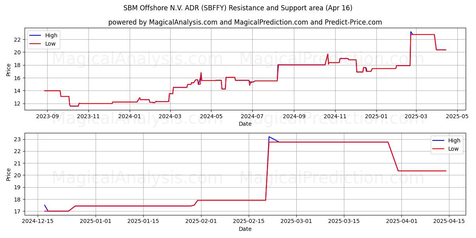Click the '16' y-axis tick on the top chart
Viewport: 476px width, 238px height.
18,78
